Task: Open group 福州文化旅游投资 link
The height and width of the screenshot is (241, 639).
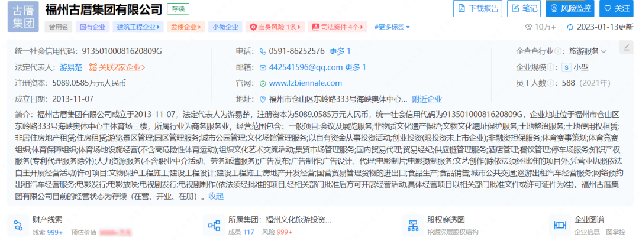Action: pos(298,220)
